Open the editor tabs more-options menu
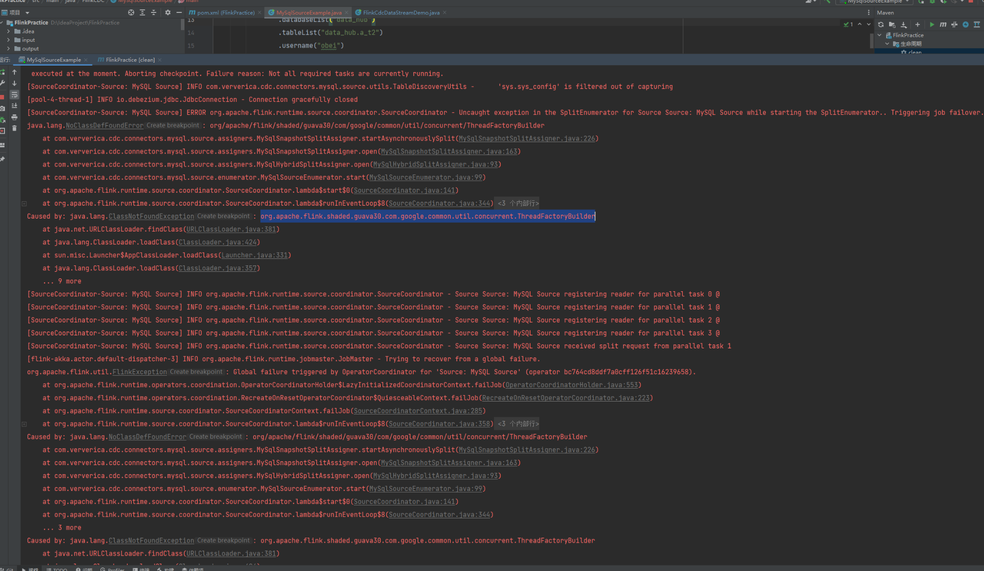The width and height of the screenshot is (984, 571). click(x=868, y=12)
